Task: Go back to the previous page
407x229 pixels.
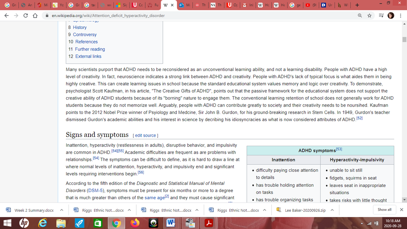Action: coord(7,16)
